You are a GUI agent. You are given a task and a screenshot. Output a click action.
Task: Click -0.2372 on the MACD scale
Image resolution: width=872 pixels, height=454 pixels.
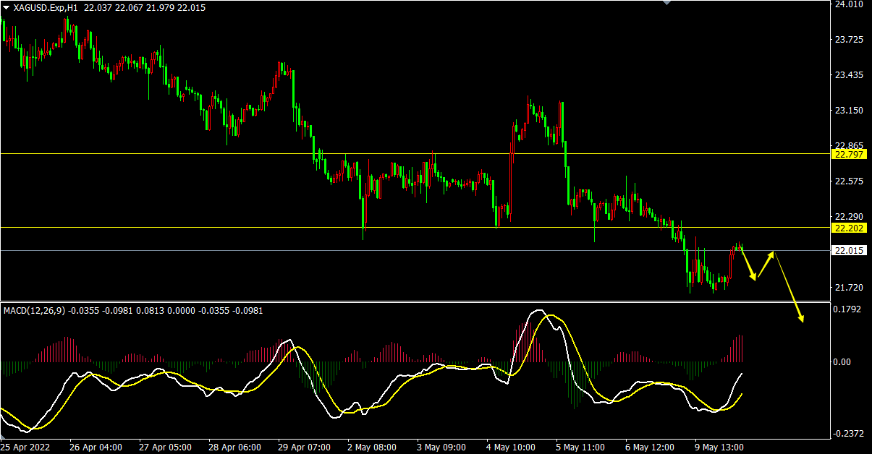click(847, 434)
